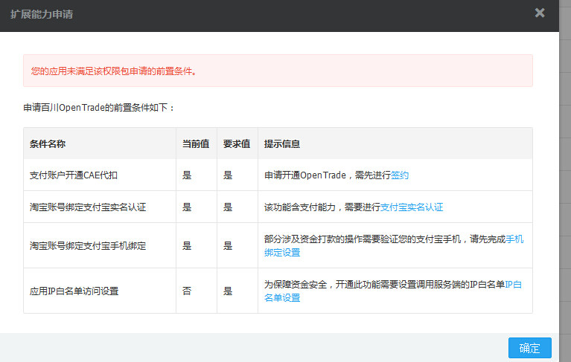Click required value 是 in IP白名单 row
Viewport: 571px width, 362px height.
pyautogui.click(x=228, y=291)
